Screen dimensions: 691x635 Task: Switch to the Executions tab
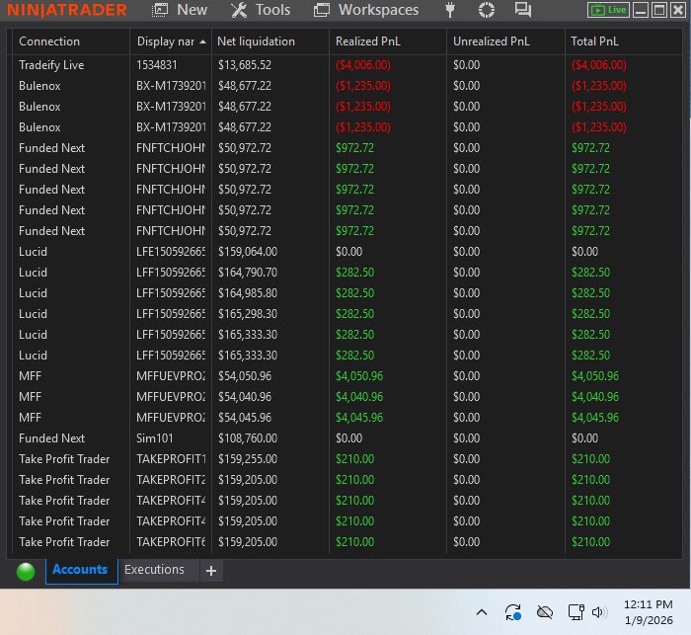[x=154, y=569]
